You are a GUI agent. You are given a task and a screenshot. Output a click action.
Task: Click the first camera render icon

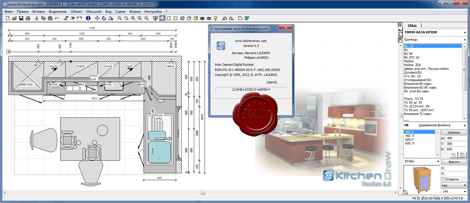(202, 18)
